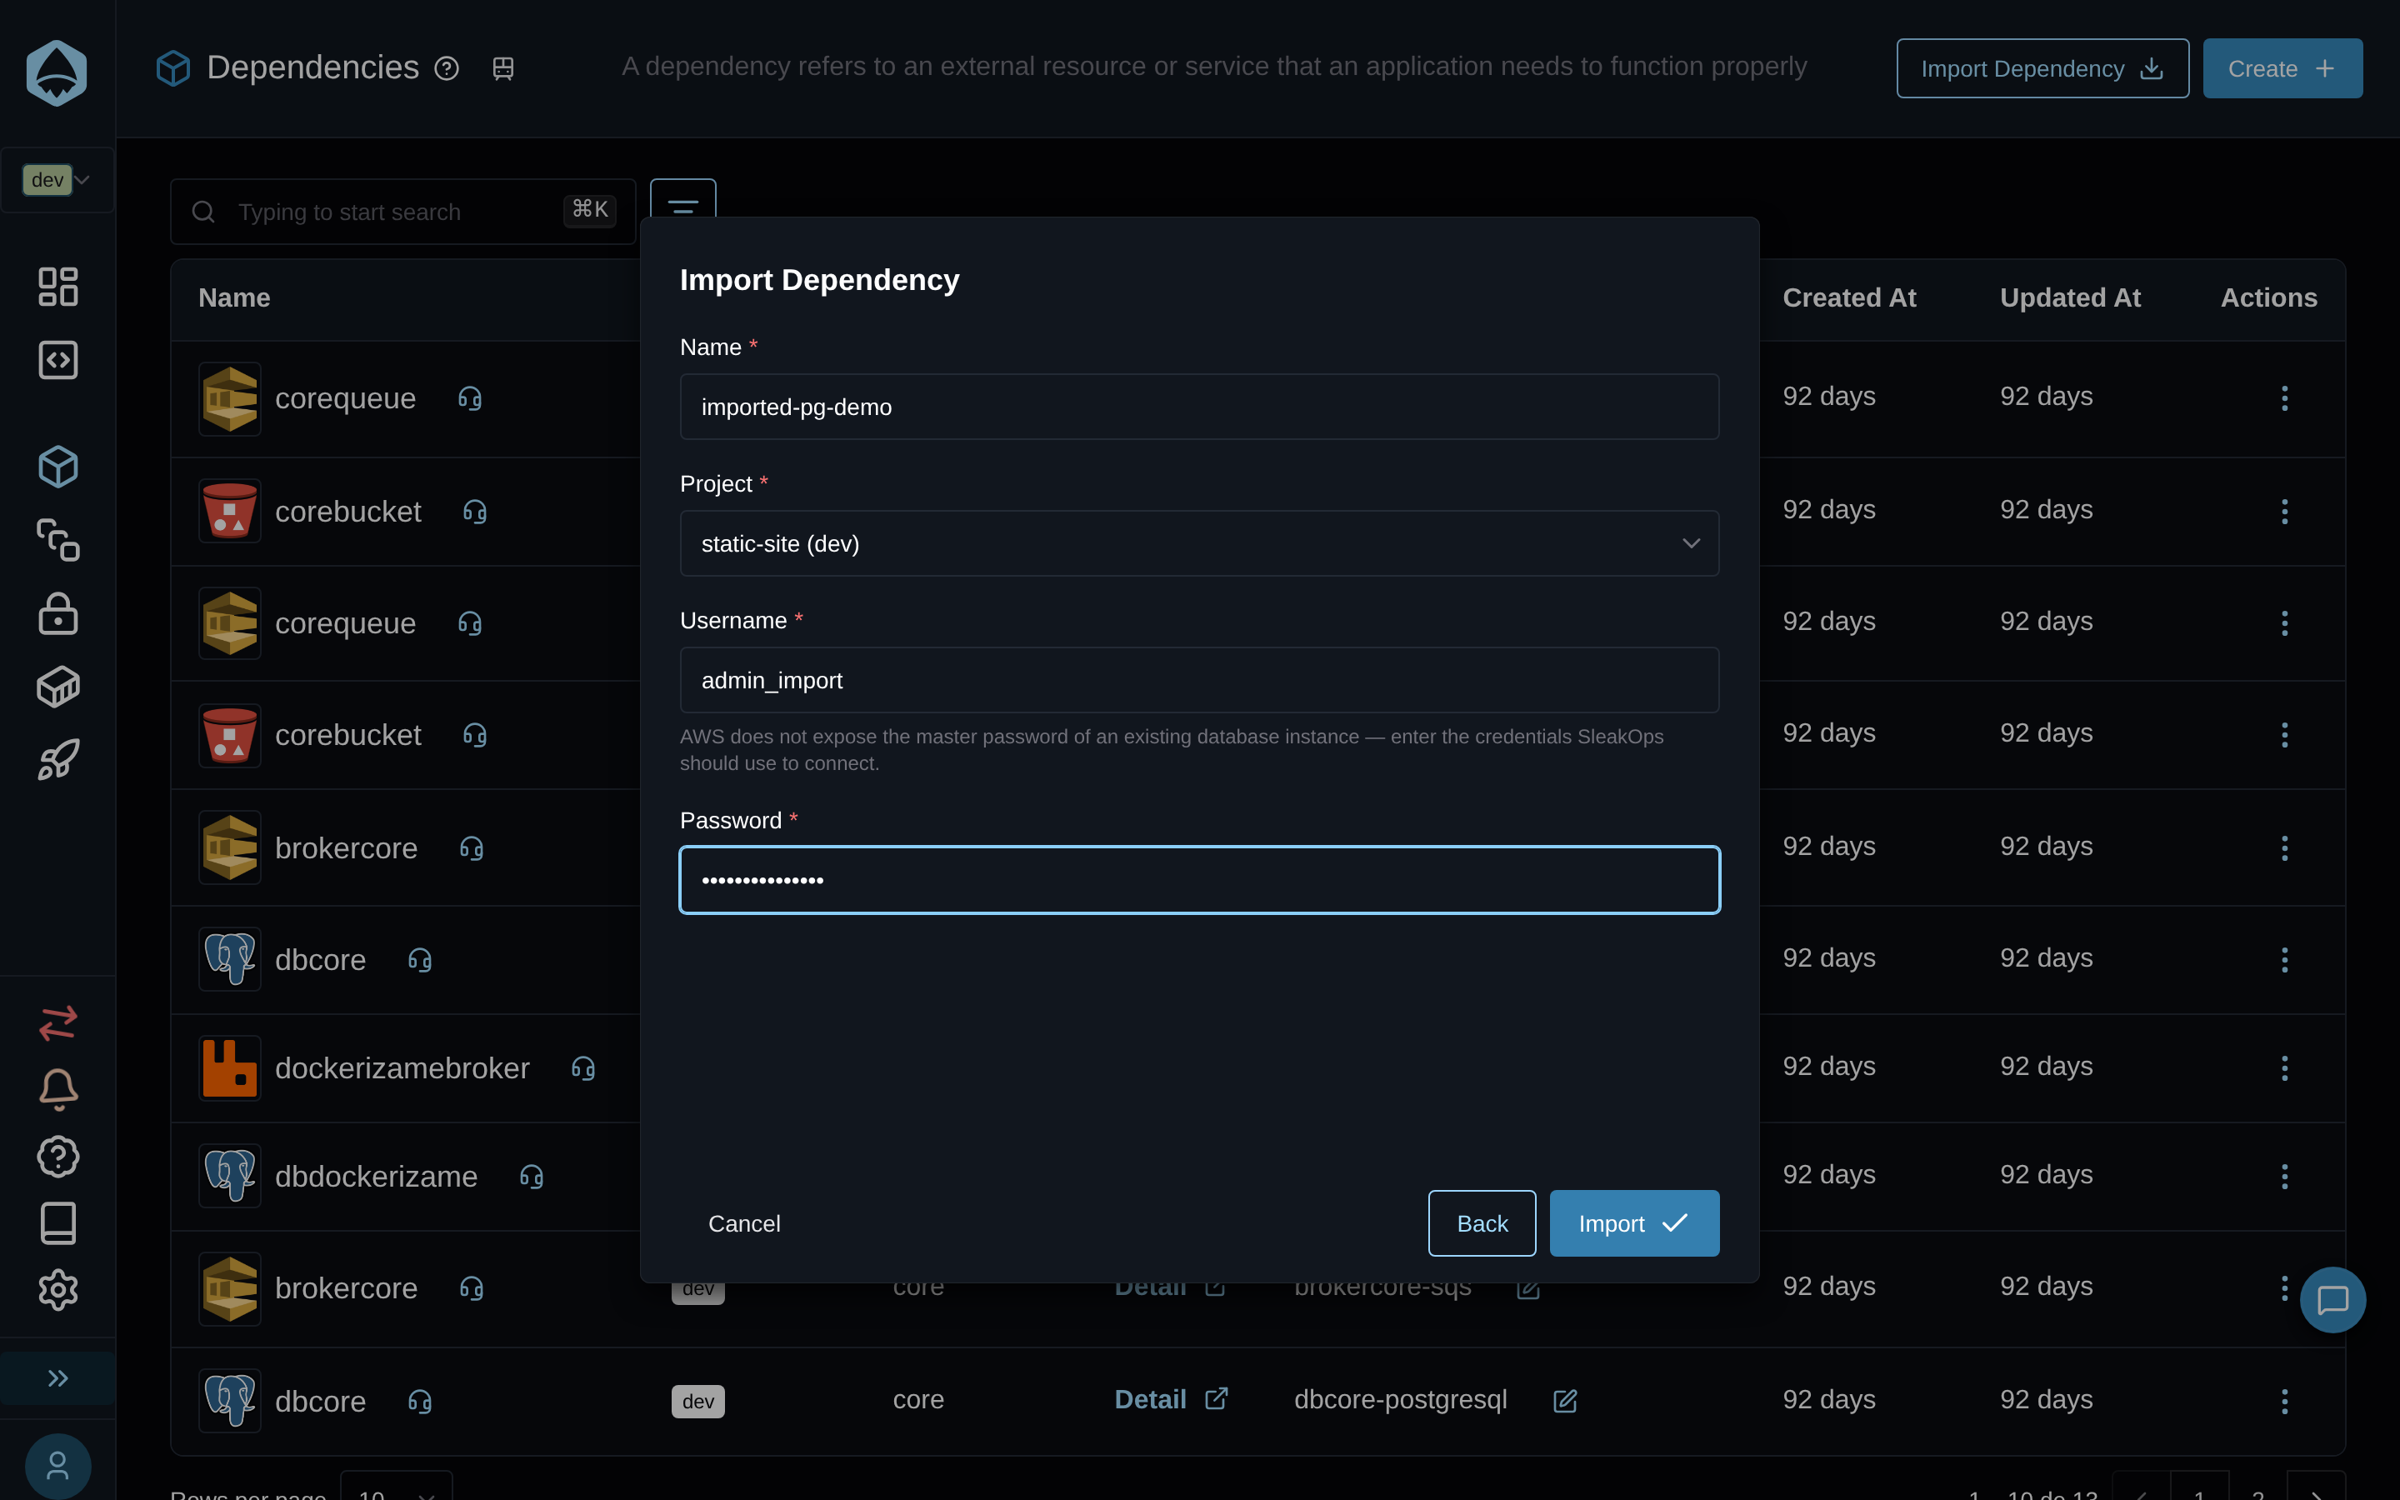Click the support headset icon beside dbdockerizame

[x=532, y=1177]
